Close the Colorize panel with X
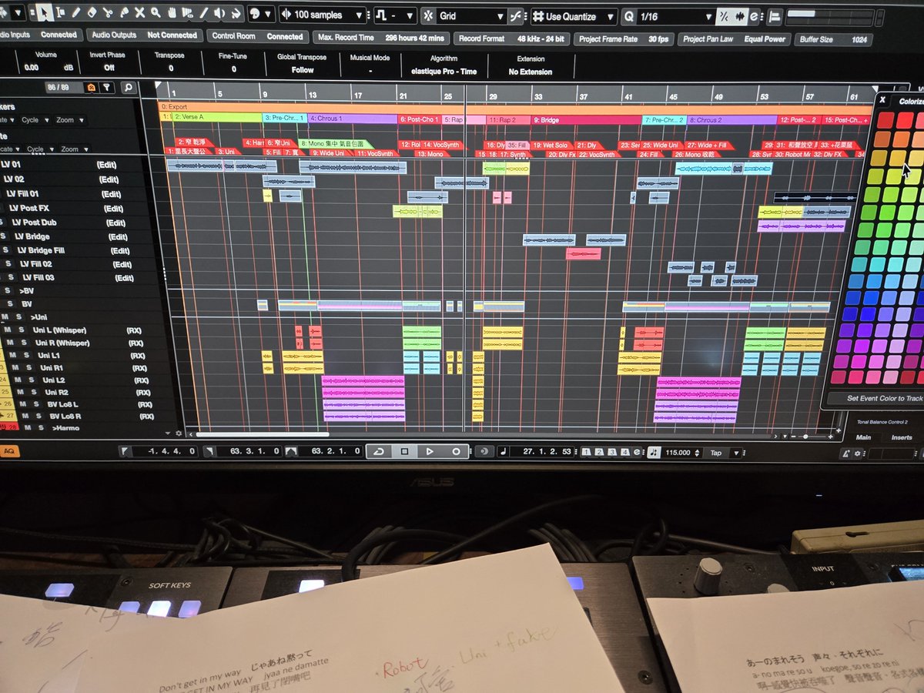 coord(883,99)
